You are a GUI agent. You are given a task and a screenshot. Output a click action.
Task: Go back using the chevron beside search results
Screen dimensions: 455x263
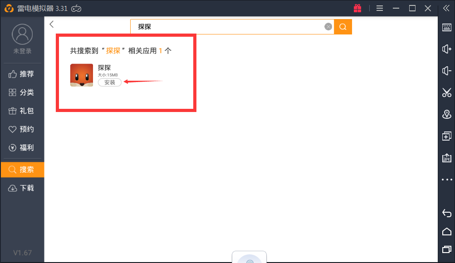pos(51,24)
